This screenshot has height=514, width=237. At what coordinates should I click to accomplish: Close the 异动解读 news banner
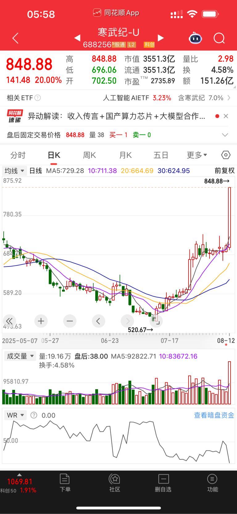click(x=226, y=116)
